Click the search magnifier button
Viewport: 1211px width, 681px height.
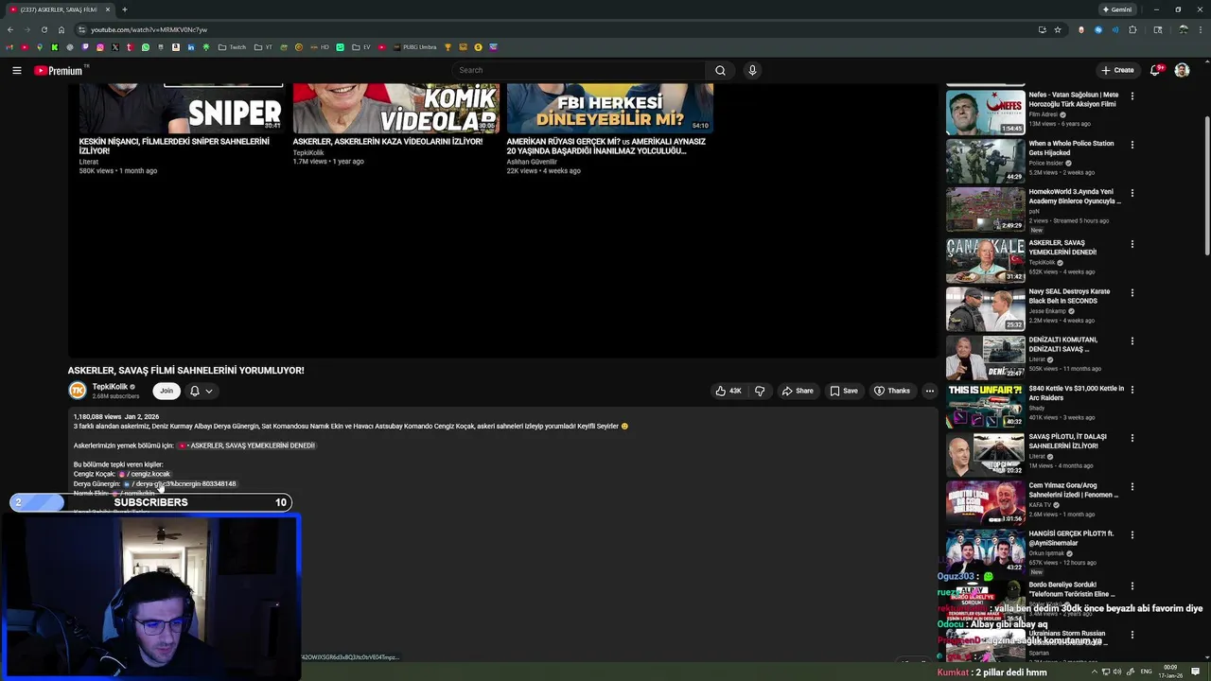(720, 70)
